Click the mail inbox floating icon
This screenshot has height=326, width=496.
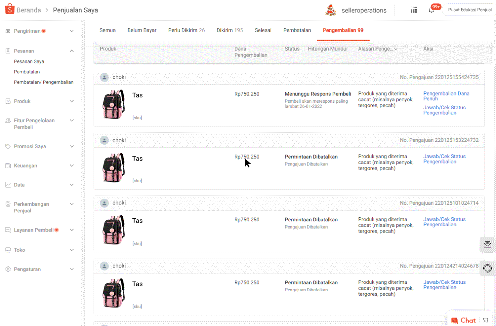[x=487, y=245]
